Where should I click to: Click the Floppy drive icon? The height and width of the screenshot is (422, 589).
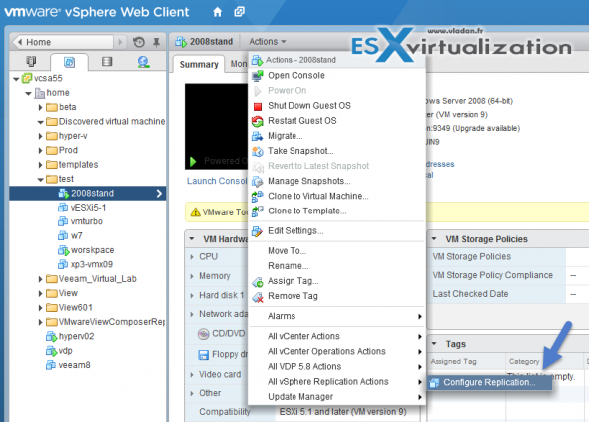(x=204, y=355)
